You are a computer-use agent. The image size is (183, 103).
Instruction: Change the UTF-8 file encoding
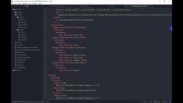coord(145,102)
